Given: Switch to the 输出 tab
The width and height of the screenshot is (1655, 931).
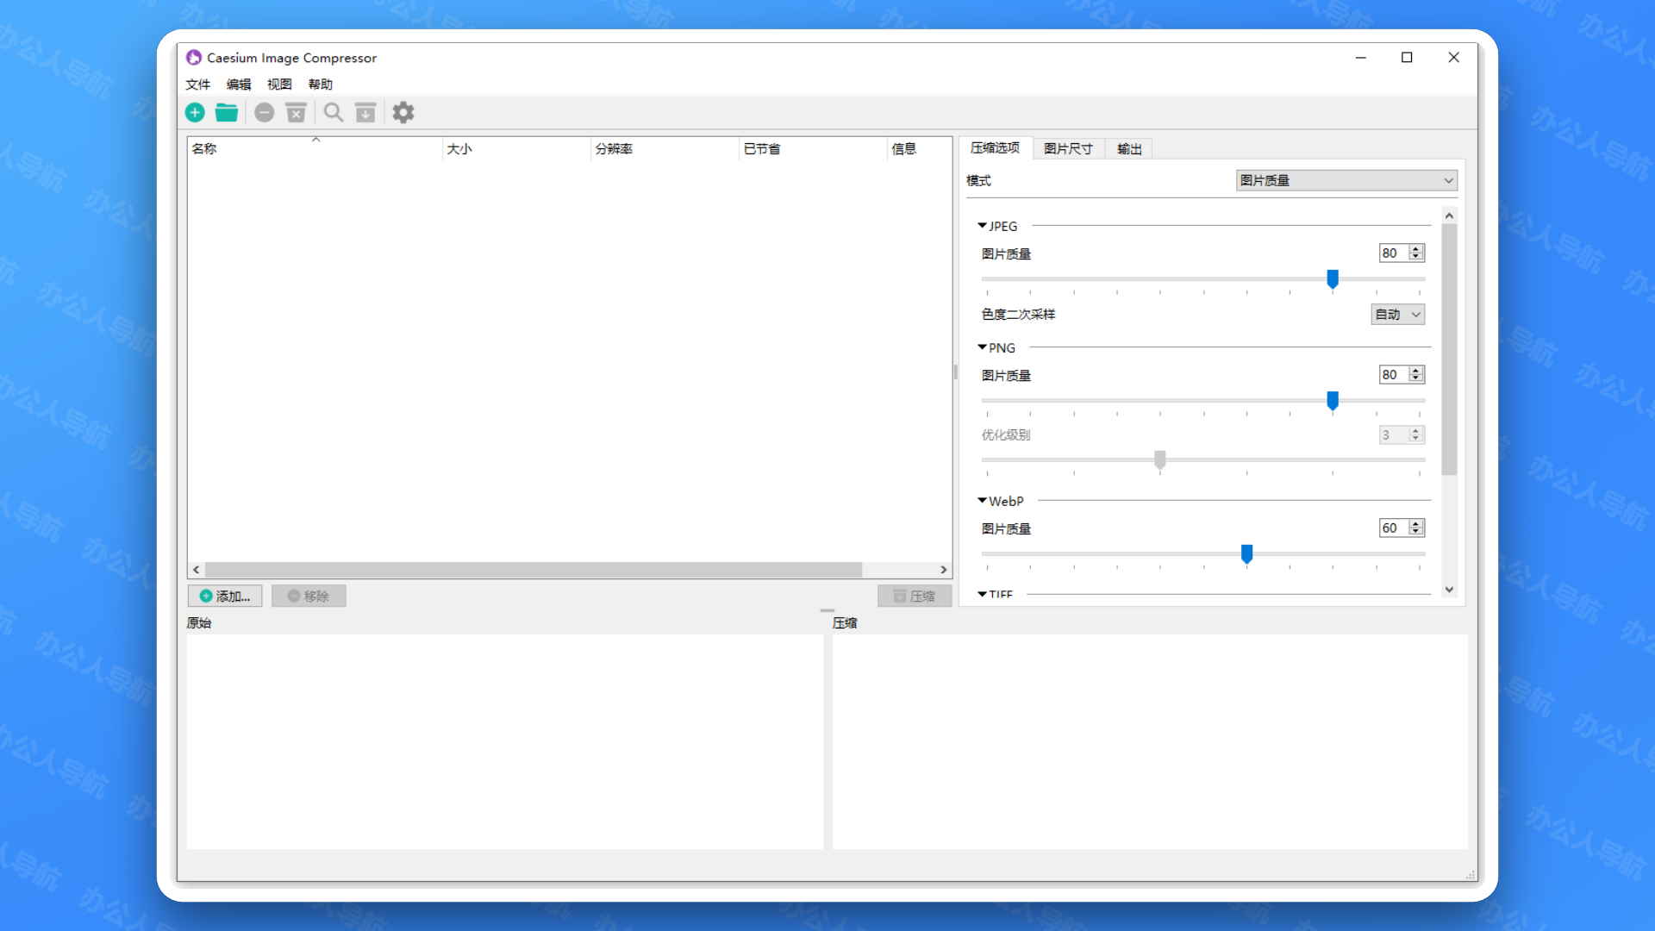Looking at the screenshot, I should pyautogui.click(x=1129, y=149).
